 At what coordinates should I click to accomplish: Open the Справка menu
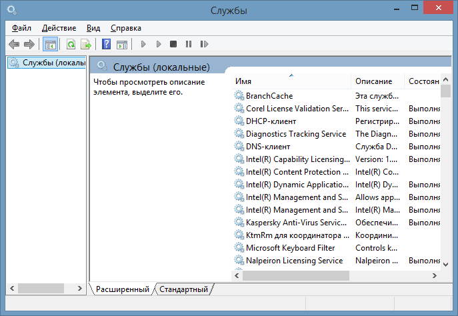point(126,28)
